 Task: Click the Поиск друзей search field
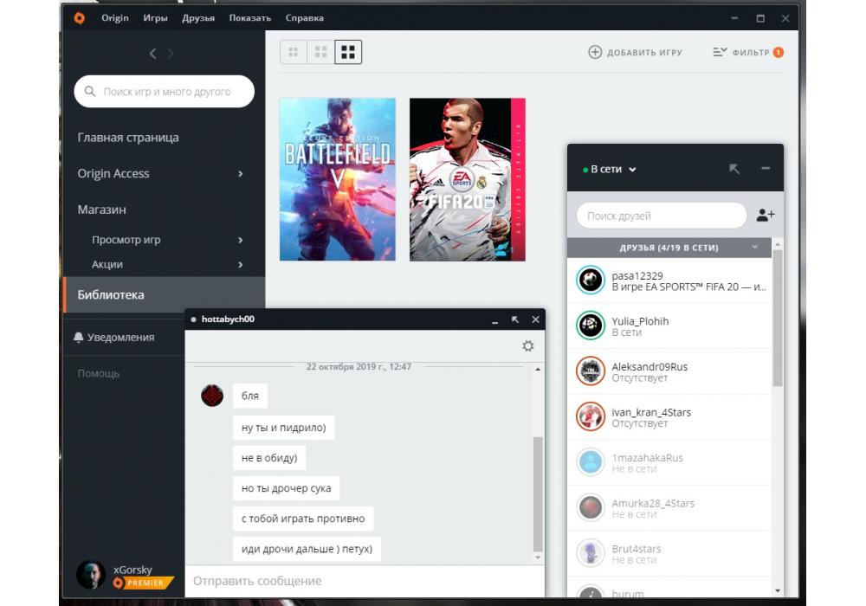[661, 216]
